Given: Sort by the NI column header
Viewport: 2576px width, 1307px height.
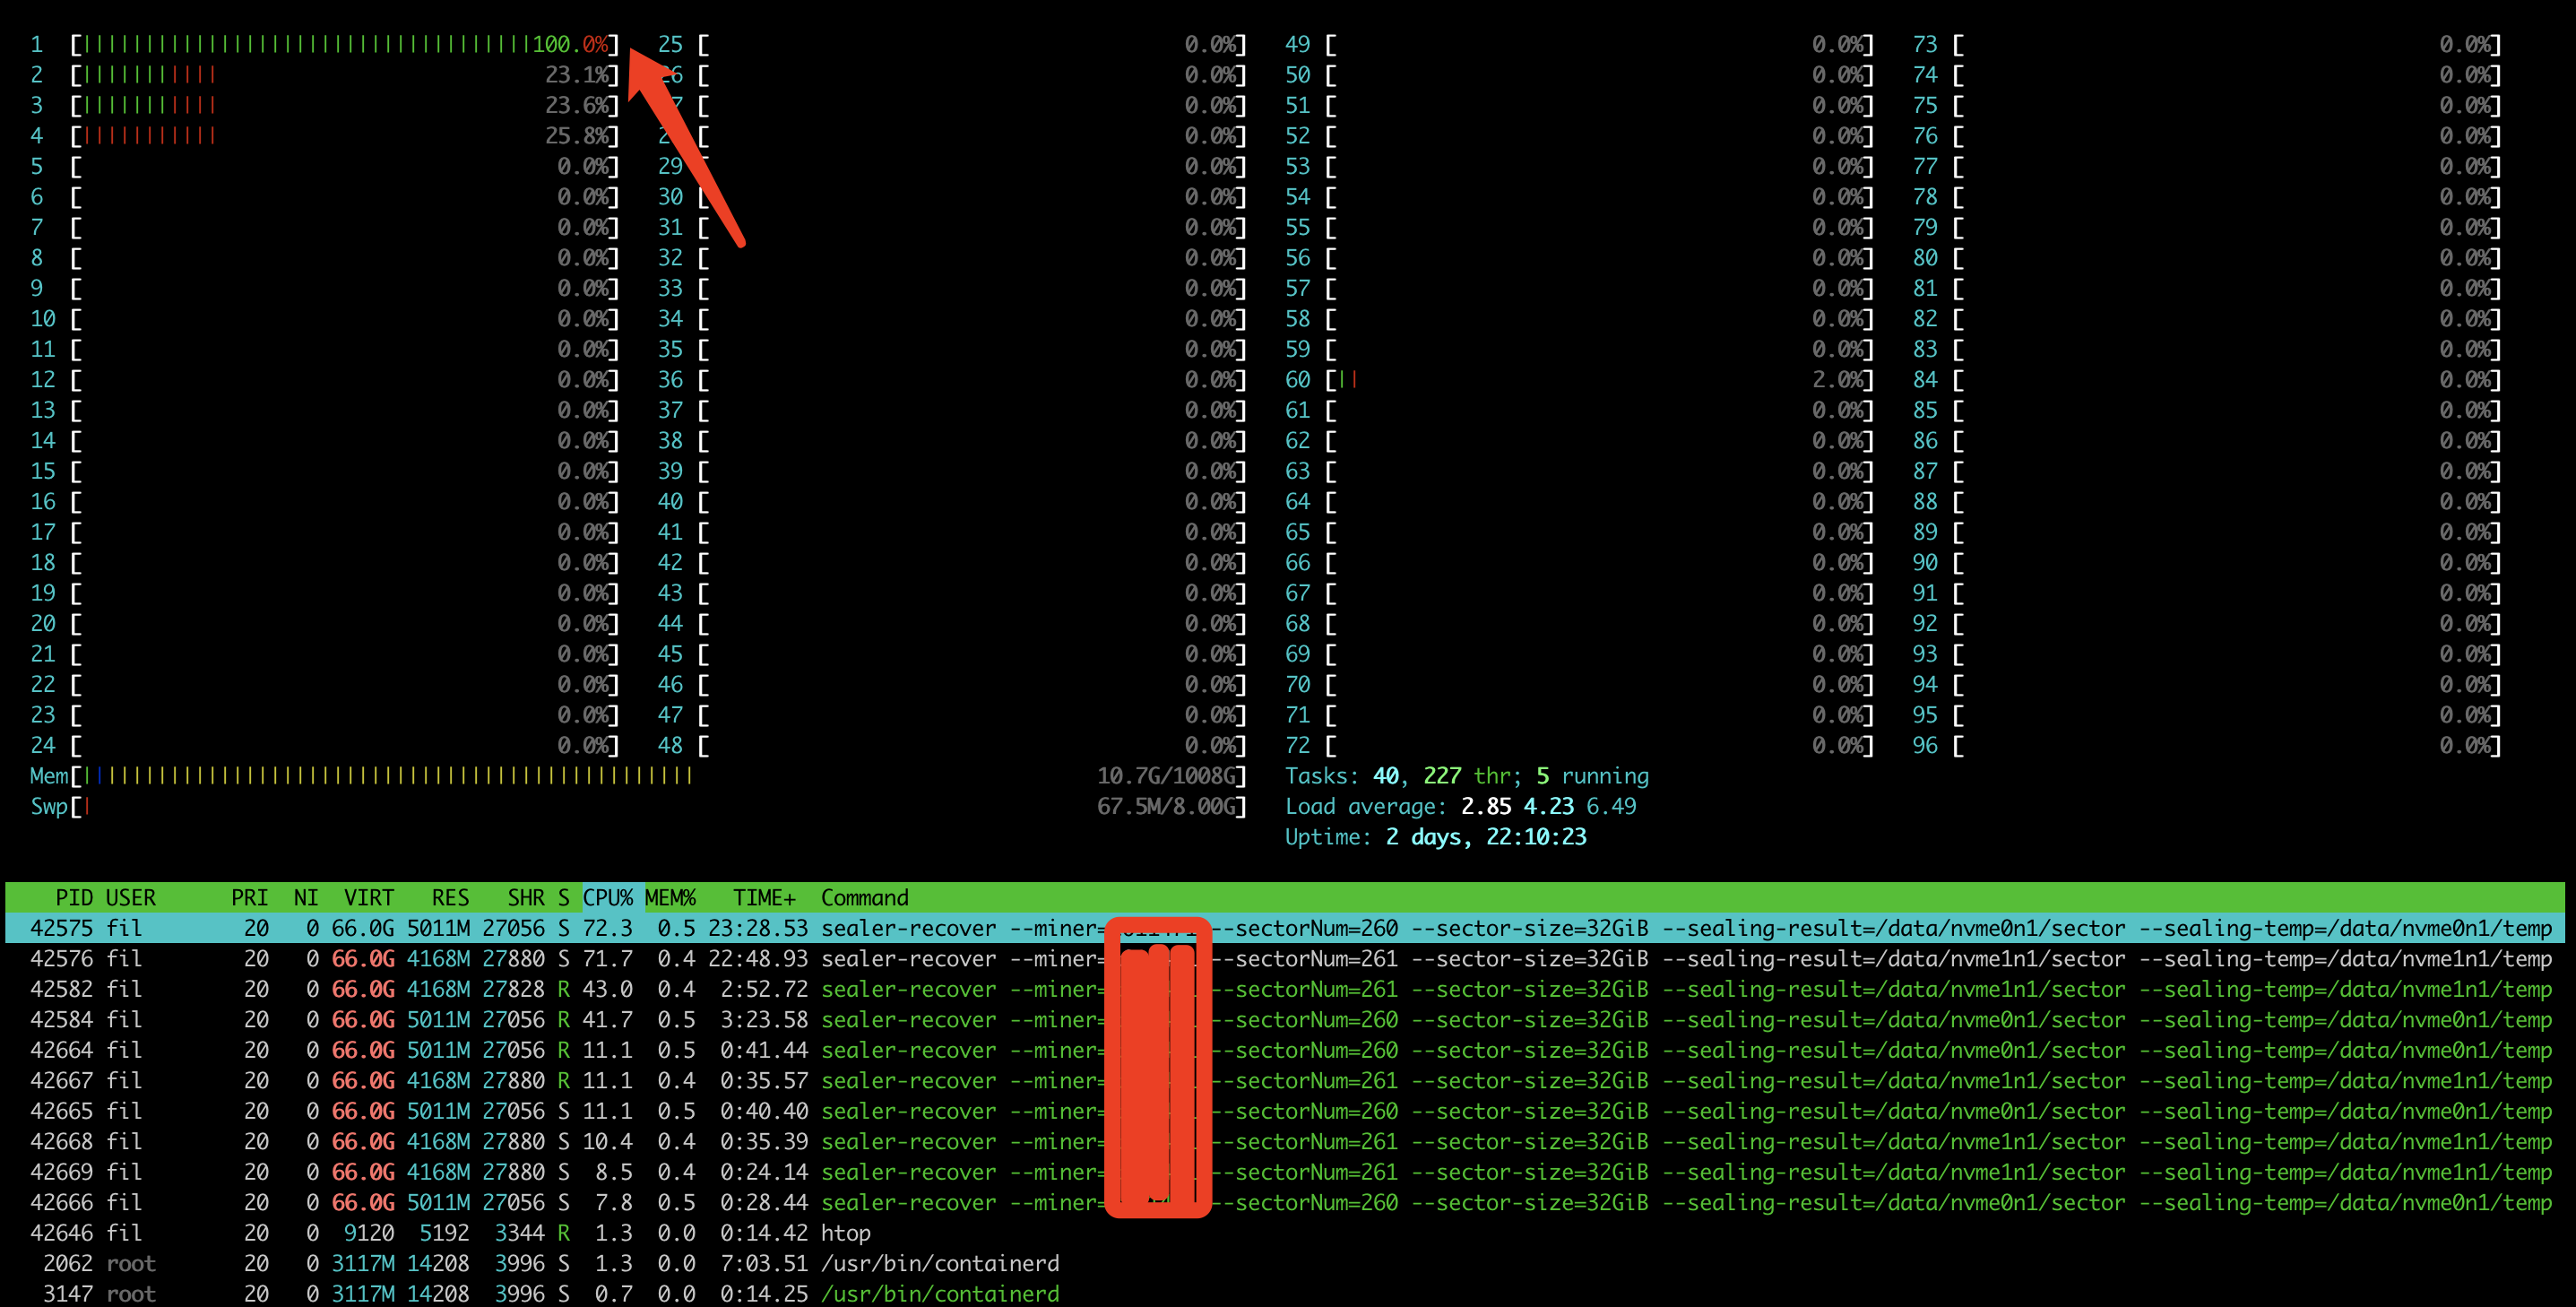Looking at the screenshot, I should (306, 897).
